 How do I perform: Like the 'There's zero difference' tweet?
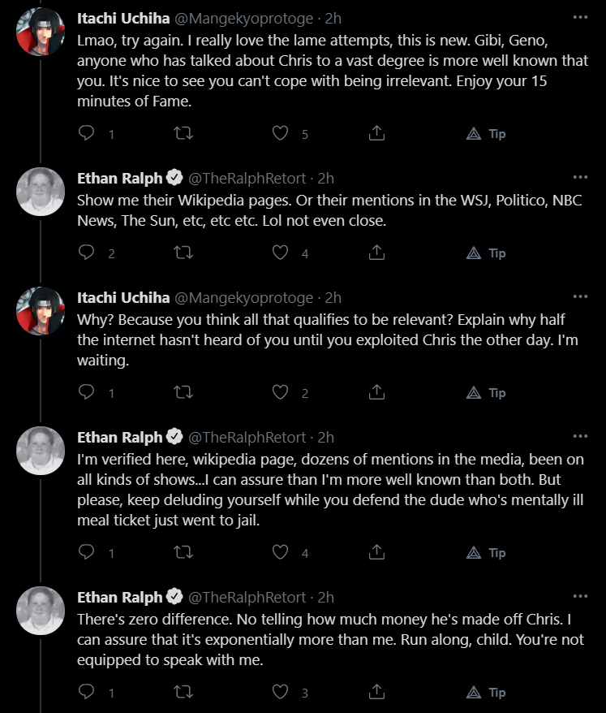pos(281,692)
